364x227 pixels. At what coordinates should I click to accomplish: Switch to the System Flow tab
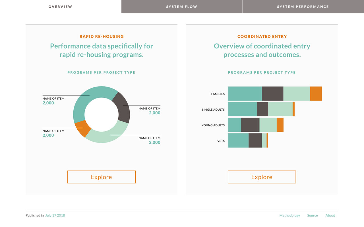182,7
